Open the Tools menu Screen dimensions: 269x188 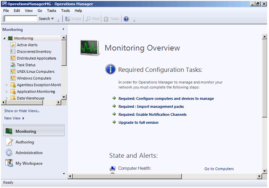tap(66, 11)
